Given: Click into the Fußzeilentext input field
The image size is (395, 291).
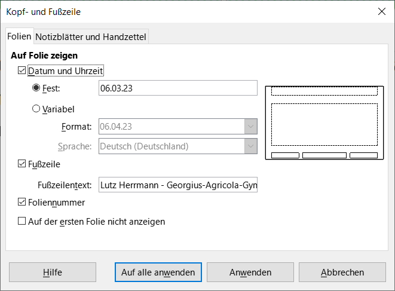Looking at the screenshot, I should coord(177,185).
